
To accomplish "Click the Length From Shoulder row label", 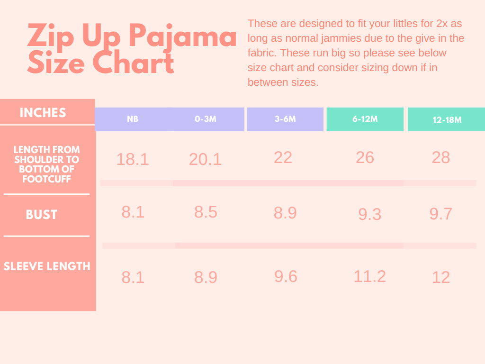I will tap(47, 164).
